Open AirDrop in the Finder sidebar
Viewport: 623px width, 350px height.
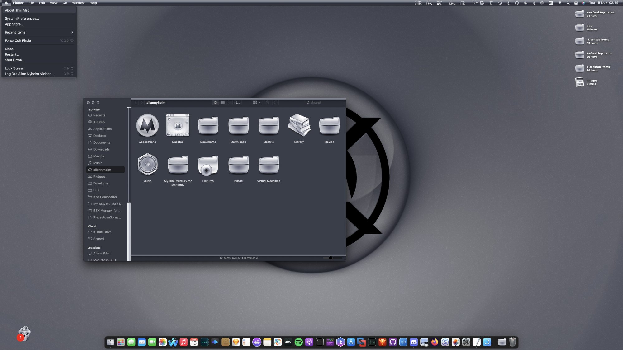[99, 122]
